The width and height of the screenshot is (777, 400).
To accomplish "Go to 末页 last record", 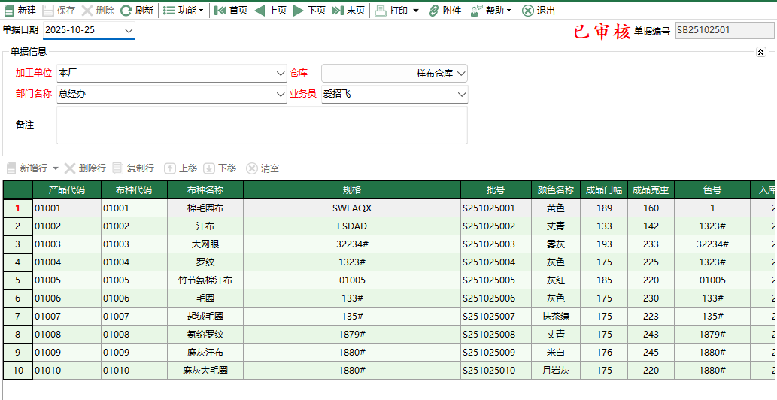I will tap(348, 11).
